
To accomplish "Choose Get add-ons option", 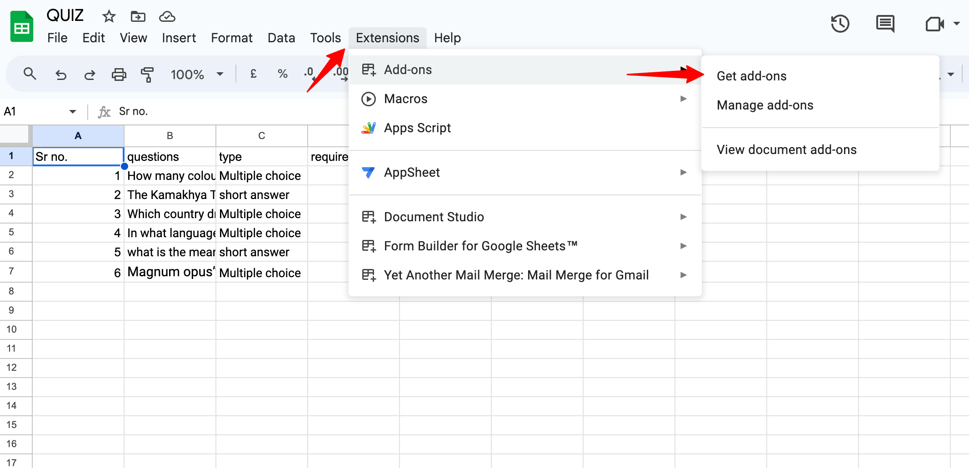I will (751, 76).
